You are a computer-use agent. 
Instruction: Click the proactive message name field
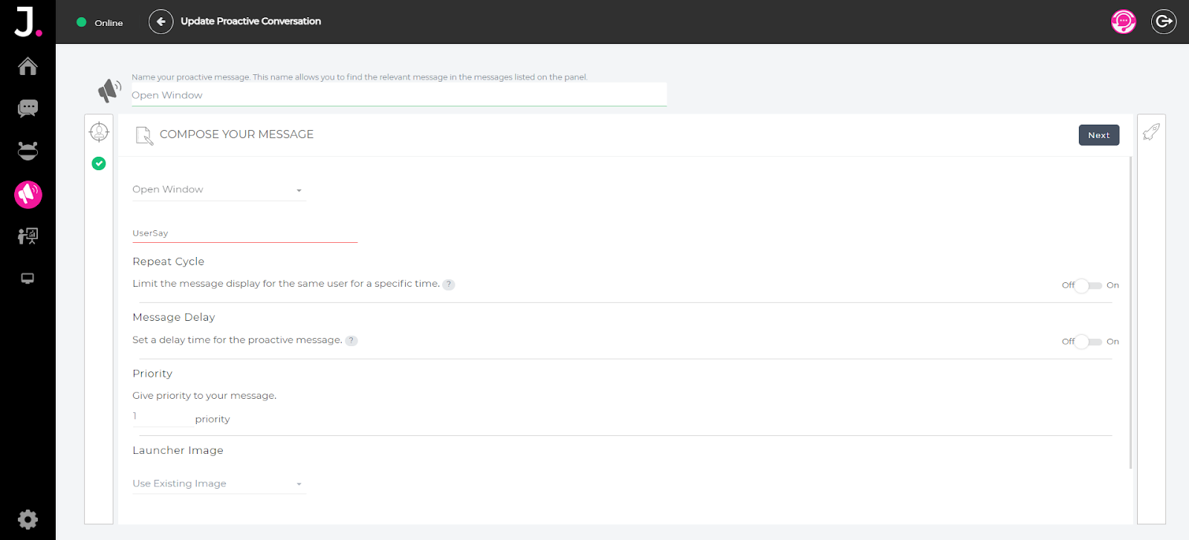pos(399,95)
